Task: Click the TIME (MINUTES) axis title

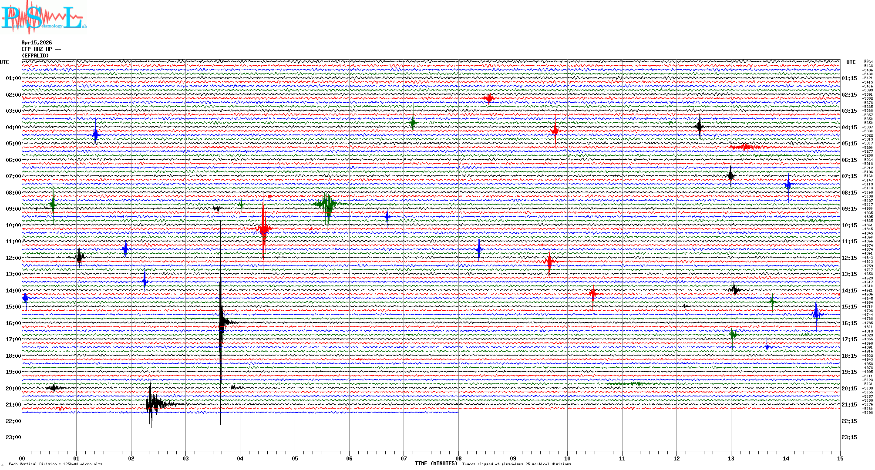Action: click(436, 463)
